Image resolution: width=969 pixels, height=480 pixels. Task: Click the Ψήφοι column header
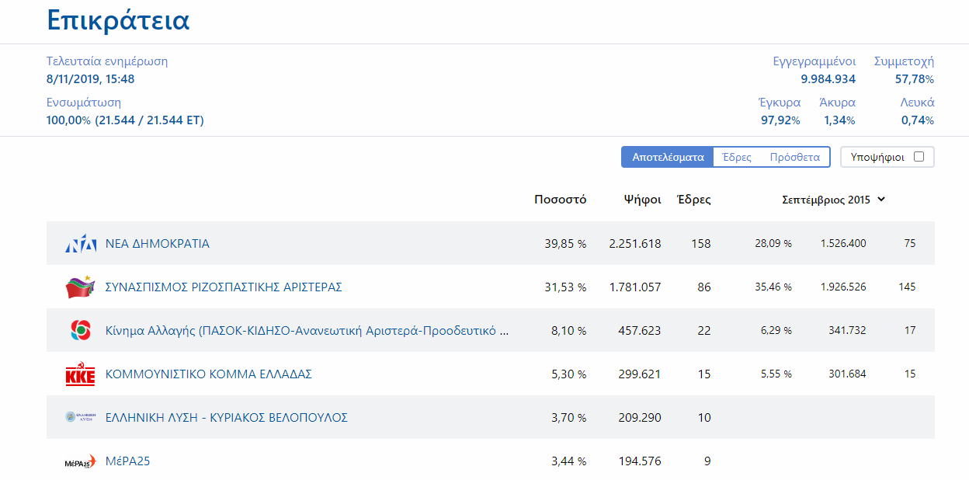tap(642, 200)
